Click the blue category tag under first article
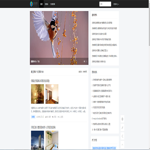 pos(33,117)
